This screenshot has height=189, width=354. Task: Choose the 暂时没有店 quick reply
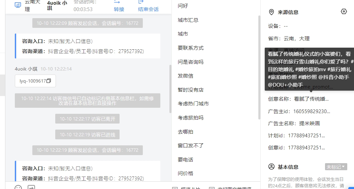191,90
